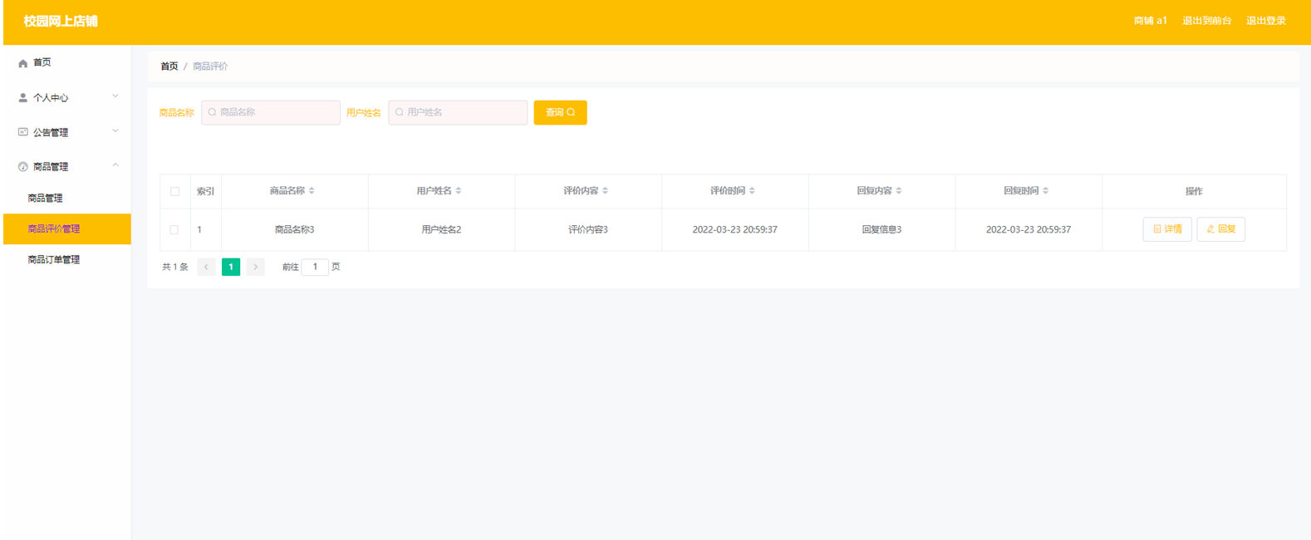Viewport: 1311px width, 540px height.
Task: Go to previous page arrow
Action: [206, 267]
